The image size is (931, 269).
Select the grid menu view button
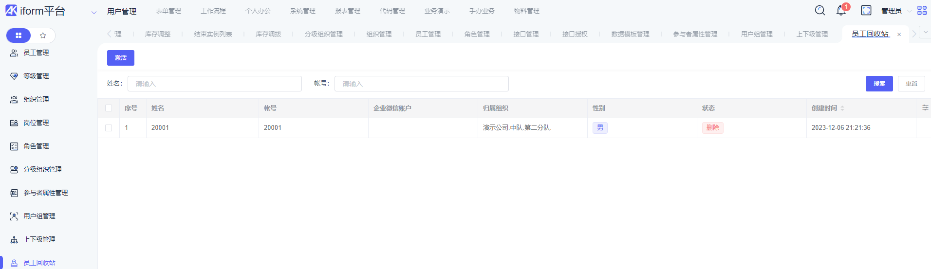(x=19, y=36)
